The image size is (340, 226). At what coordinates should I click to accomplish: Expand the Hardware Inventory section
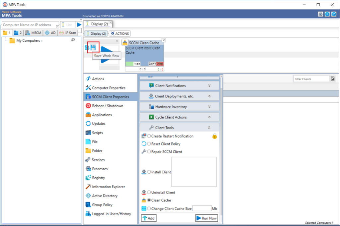click(x=179, y=106)
